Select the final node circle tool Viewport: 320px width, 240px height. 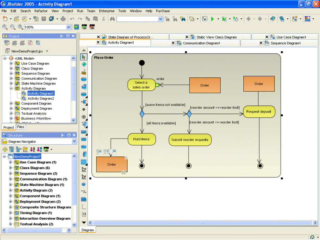pyautogui.click(x=84, y=117)
